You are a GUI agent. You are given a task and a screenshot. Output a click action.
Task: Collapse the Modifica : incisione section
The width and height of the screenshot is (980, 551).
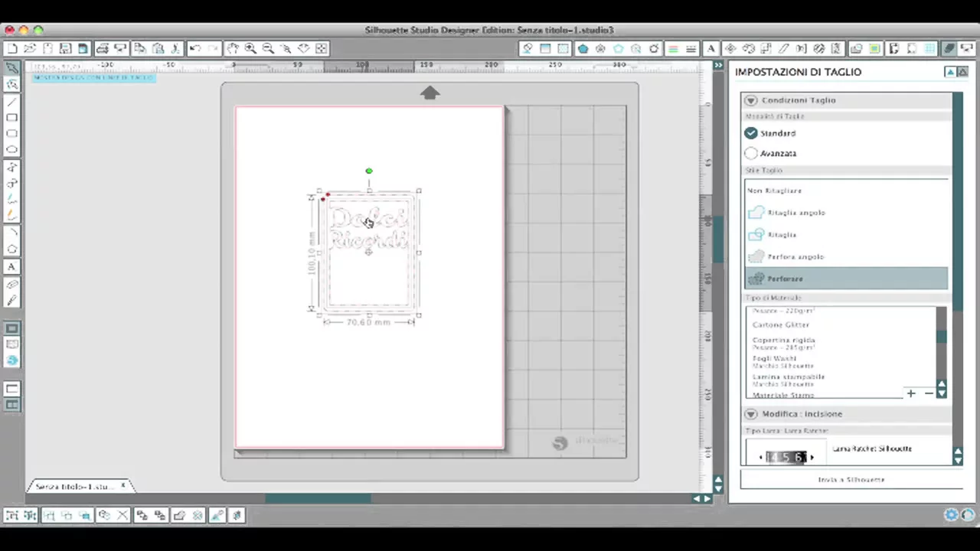point(750,414)
